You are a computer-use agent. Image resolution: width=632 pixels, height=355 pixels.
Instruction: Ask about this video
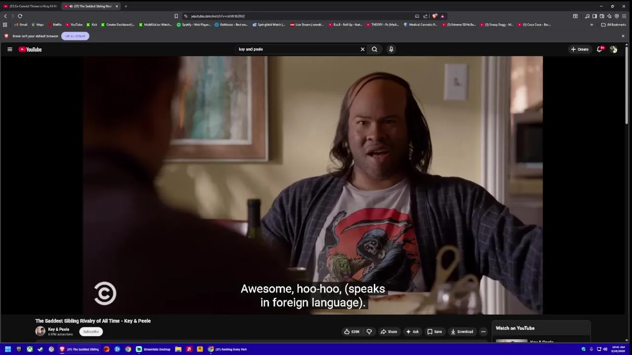[x=412, y=332]
